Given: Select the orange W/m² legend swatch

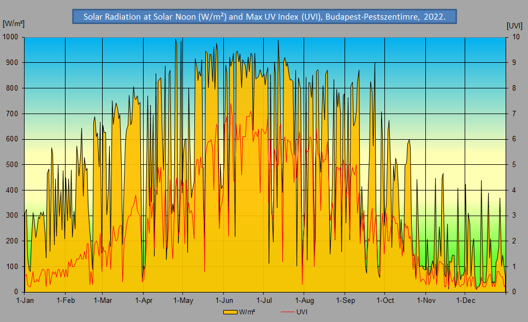Looking at the screenshot, I should click(230, 312).
